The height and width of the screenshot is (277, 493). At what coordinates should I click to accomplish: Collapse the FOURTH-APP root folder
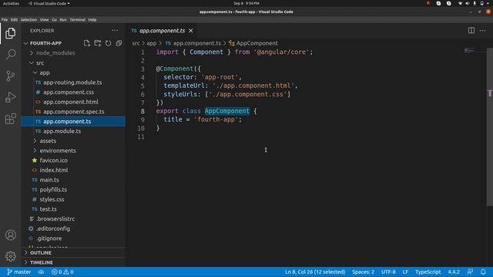coord(45,43)
